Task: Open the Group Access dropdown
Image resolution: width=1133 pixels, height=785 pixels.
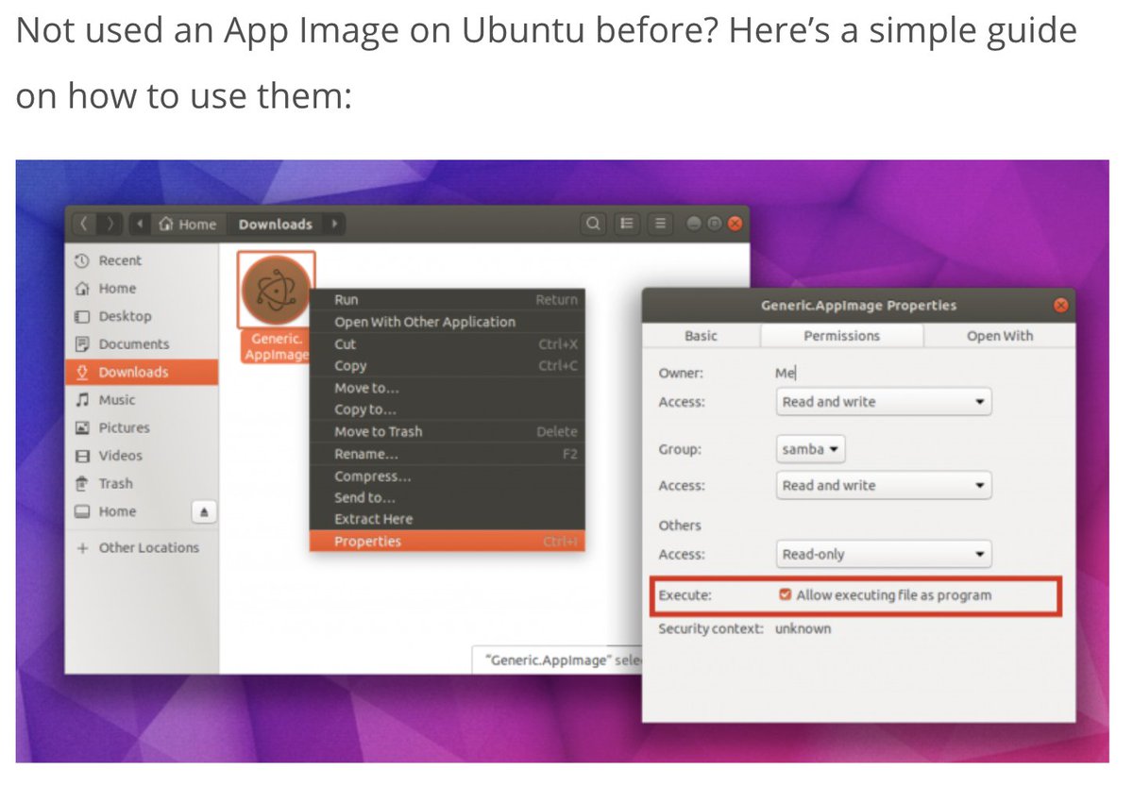Action: [883, 486]
